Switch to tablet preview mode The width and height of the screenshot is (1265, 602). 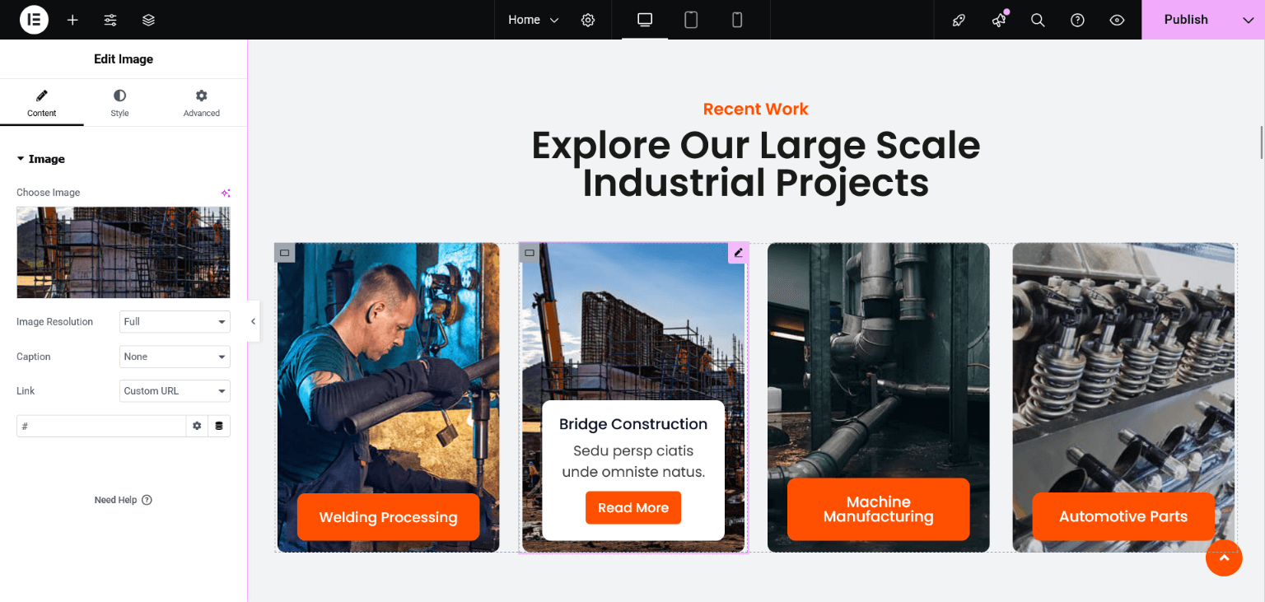pos(691,20)
